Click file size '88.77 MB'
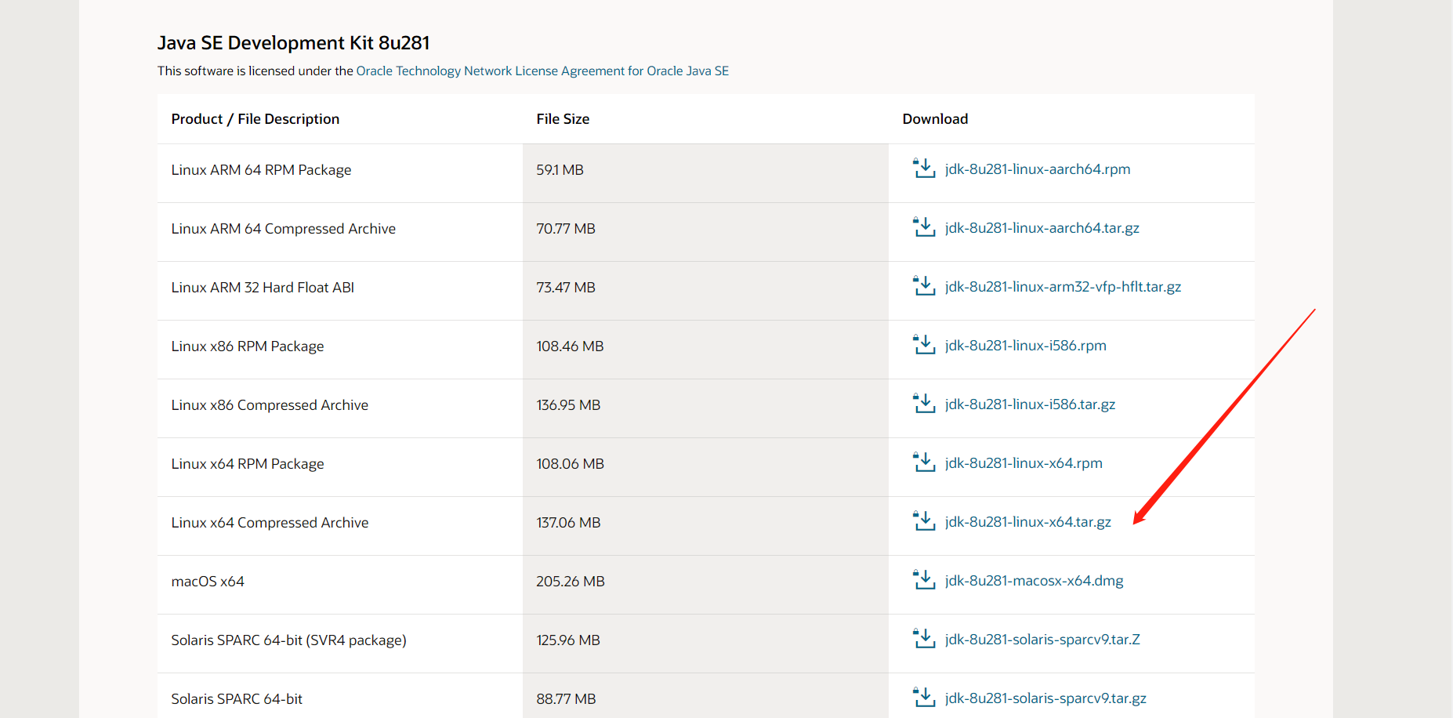 [x=566, y=699]
